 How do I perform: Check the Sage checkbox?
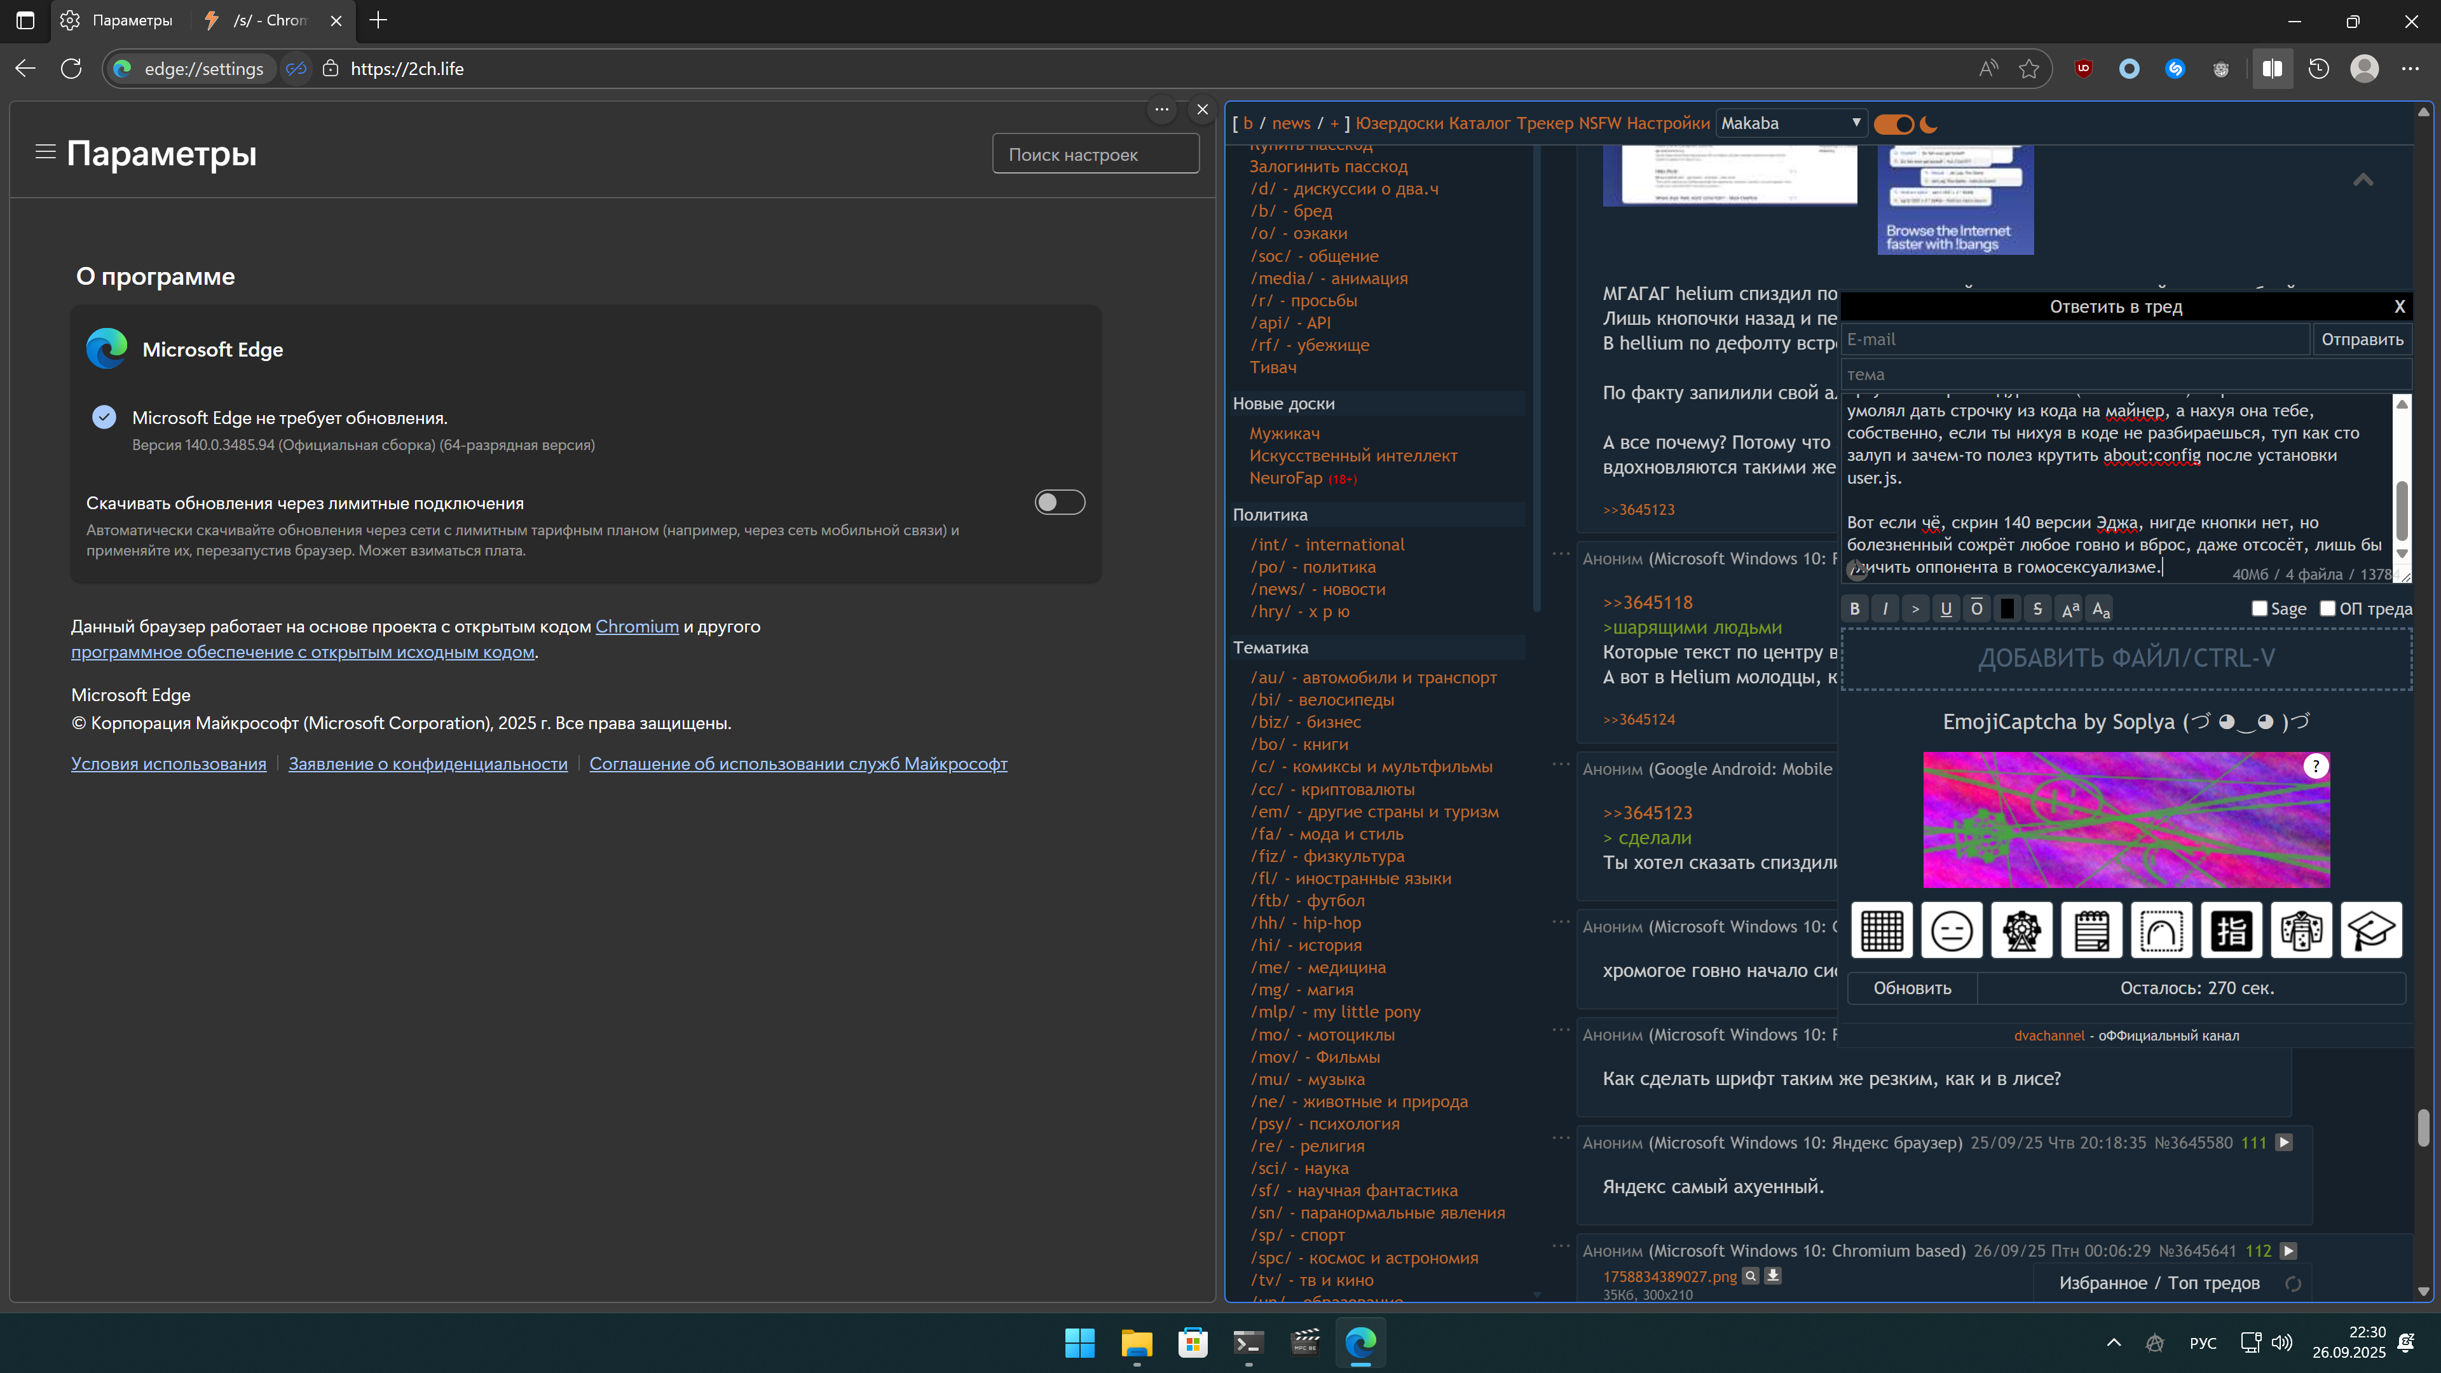tap(2259, 608)
